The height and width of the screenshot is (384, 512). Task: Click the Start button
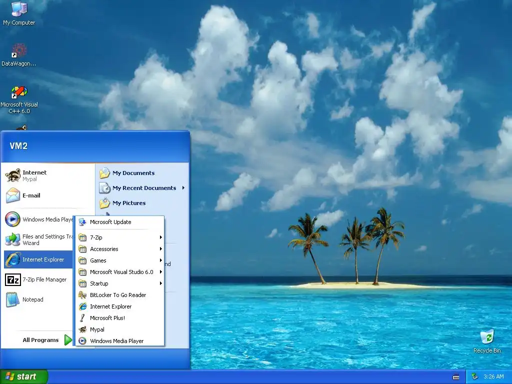24,376
